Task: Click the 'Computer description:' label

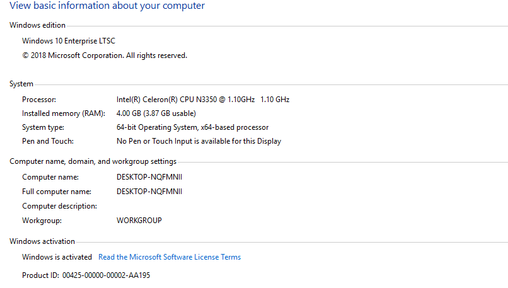Action: pyautogui.click(x=59, y=206)
